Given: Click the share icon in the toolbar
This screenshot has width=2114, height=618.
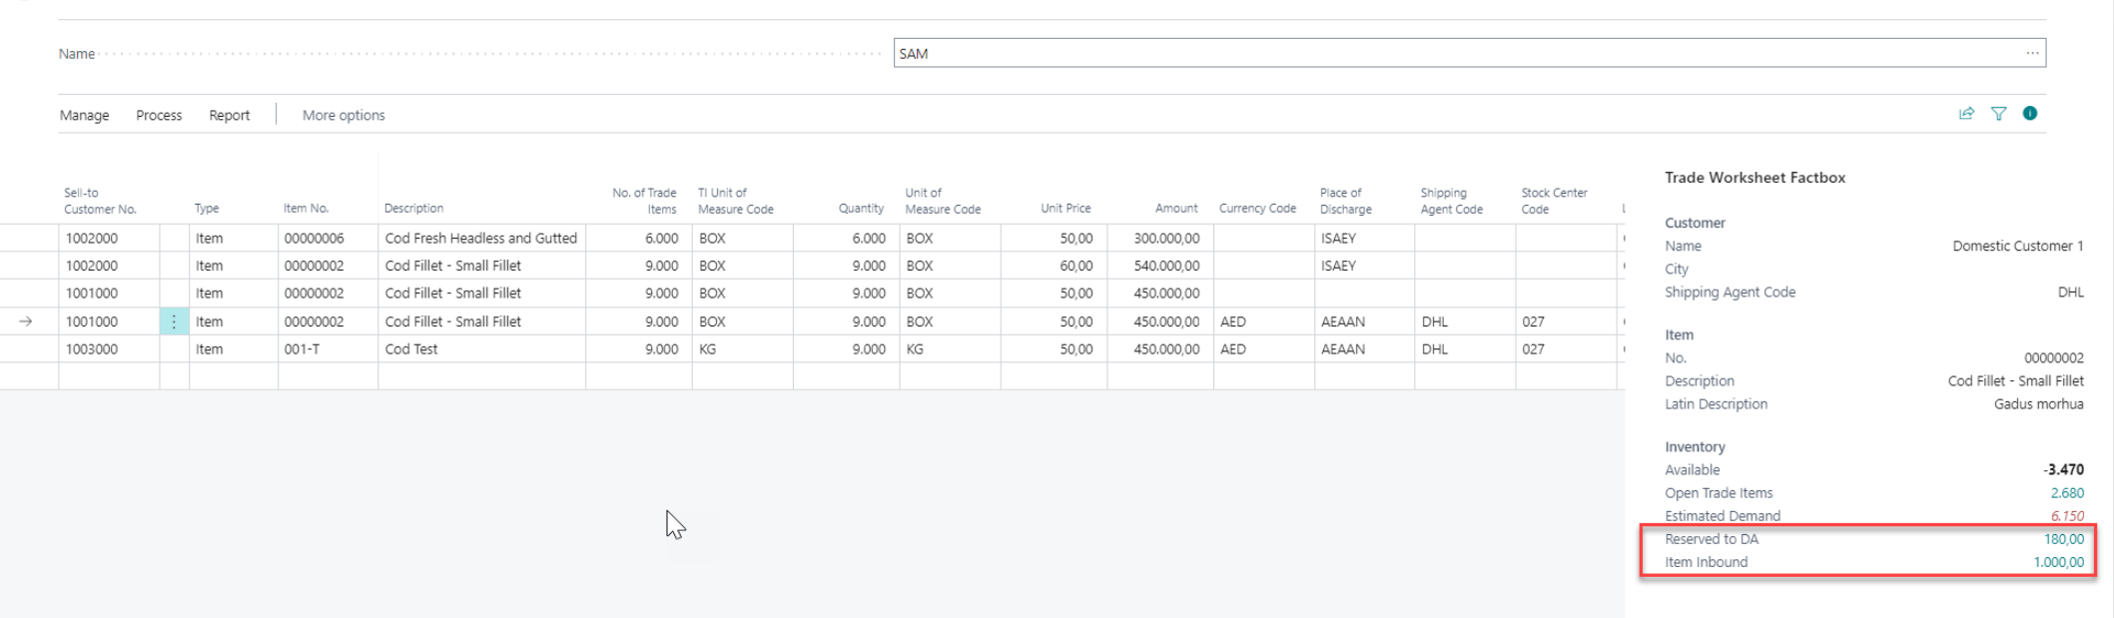Looking at the screenshot, I should 1966,114.
